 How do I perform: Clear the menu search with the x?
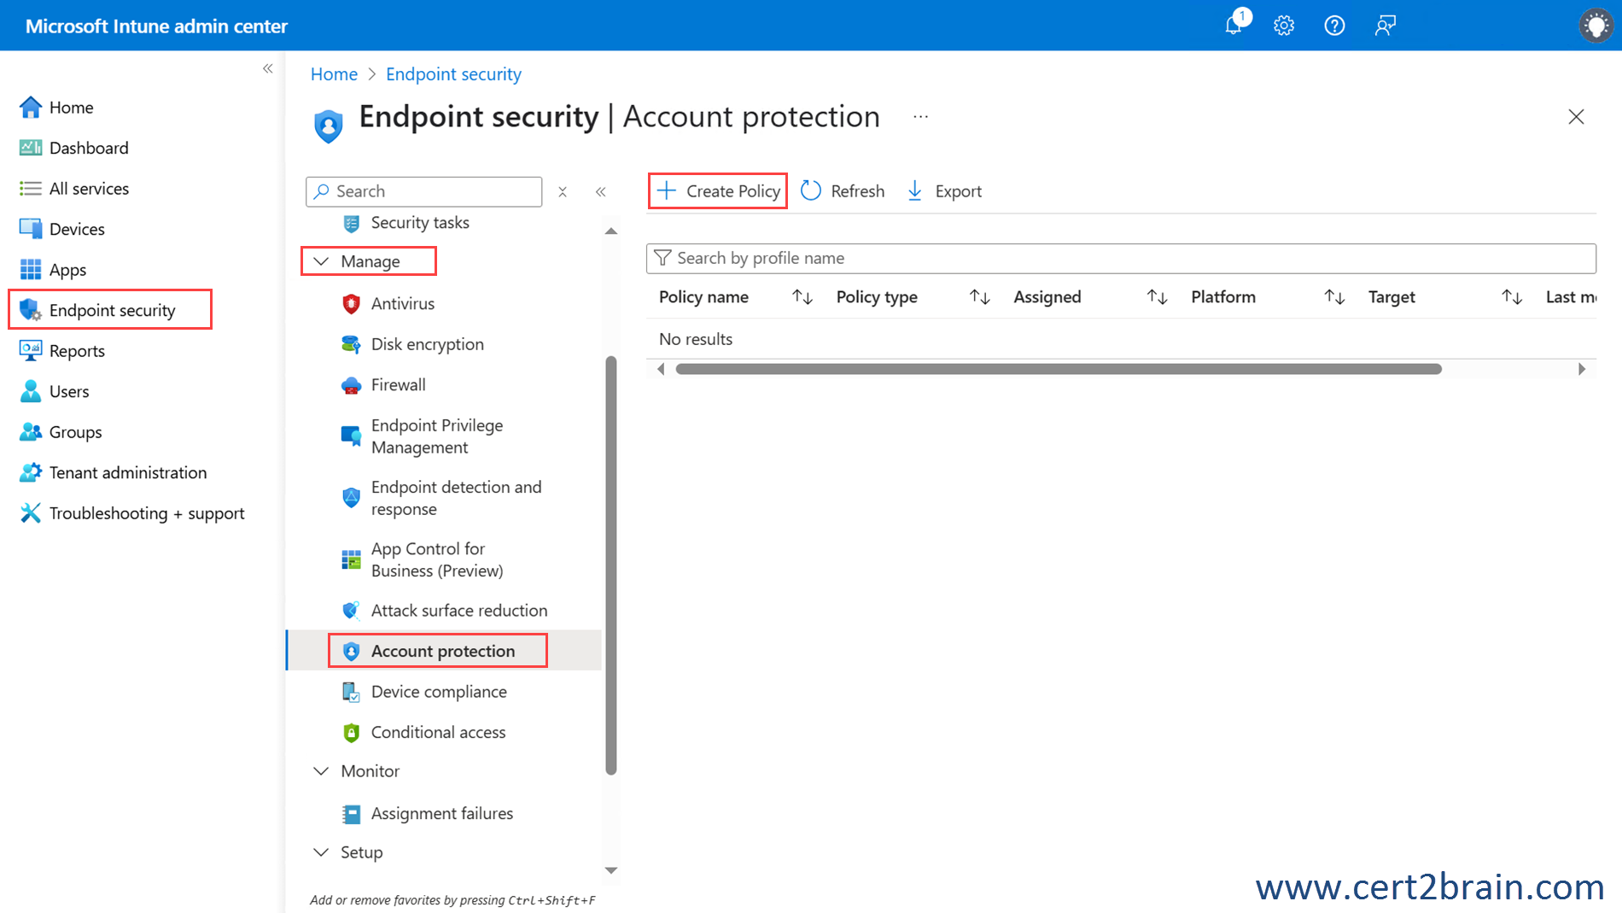(563, 192)
